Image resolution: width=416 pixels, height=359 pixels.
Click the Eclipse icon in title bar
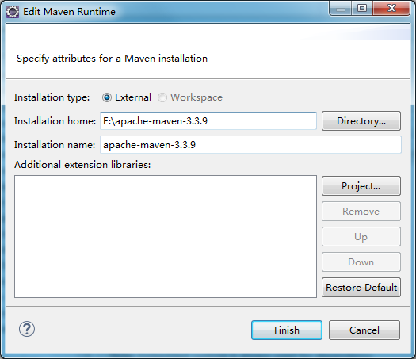pos(13,12)
